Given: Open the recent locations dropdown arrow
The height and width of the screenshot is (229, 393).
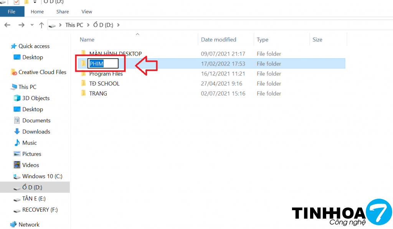Looking at the screenshot, I should coord(32,25).
